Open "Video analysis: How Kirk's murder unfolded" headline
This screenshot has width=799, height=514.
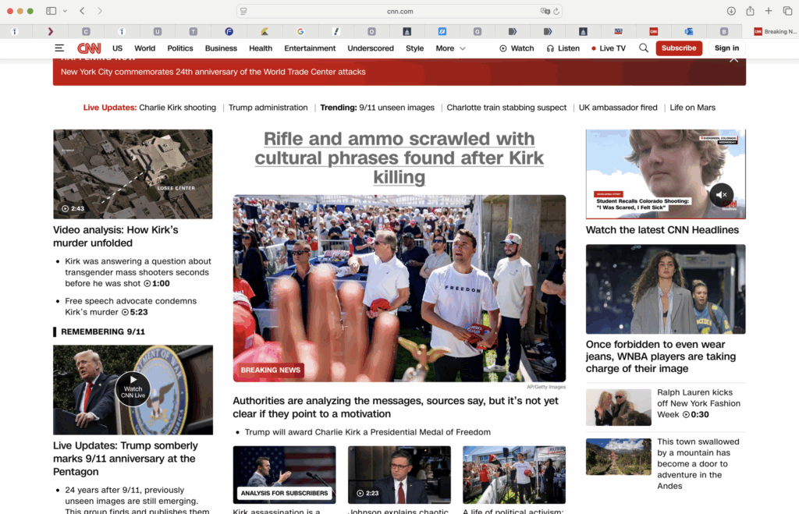[115, 236]
